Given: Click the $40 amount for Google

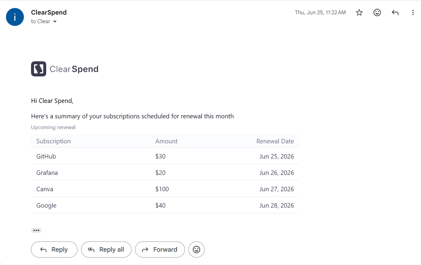Looking at the screenshot, I should [160, 206].
